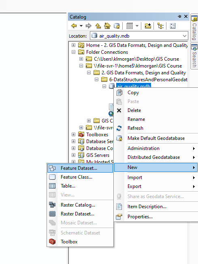
Task: Switch to the Search side tab
Action: click(x=194, y=56)
